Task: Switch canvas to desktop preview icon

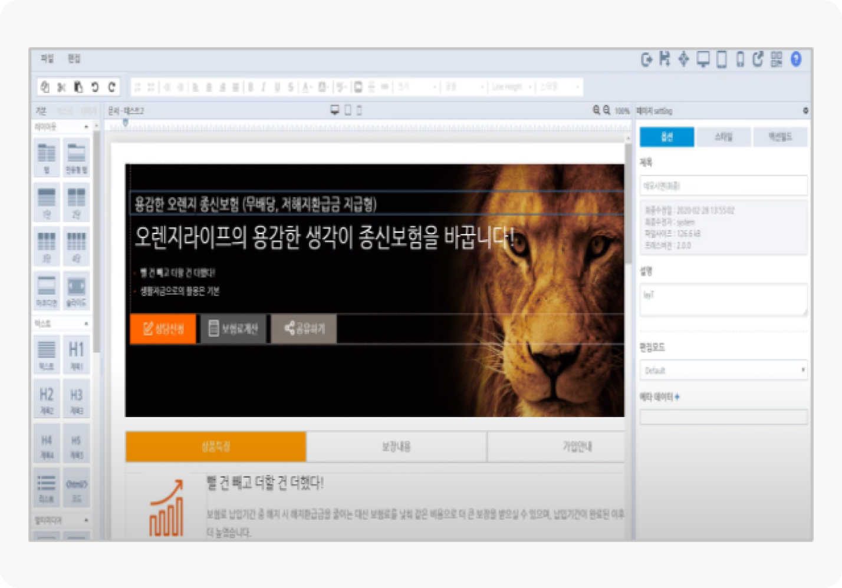Action: point(334,110)
